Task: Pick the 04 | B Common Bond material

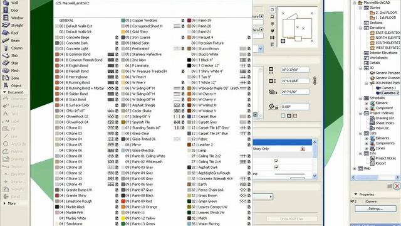Action: coord(87,55)
